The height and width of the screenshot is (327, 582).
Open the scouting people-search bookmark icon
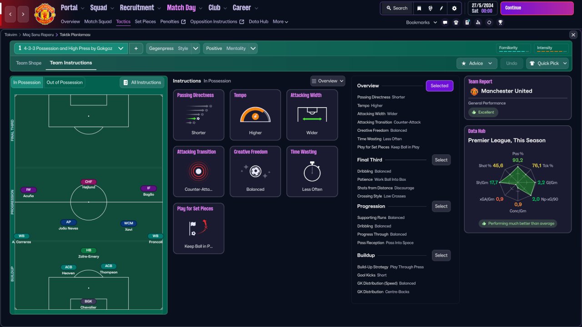[478, 22]
